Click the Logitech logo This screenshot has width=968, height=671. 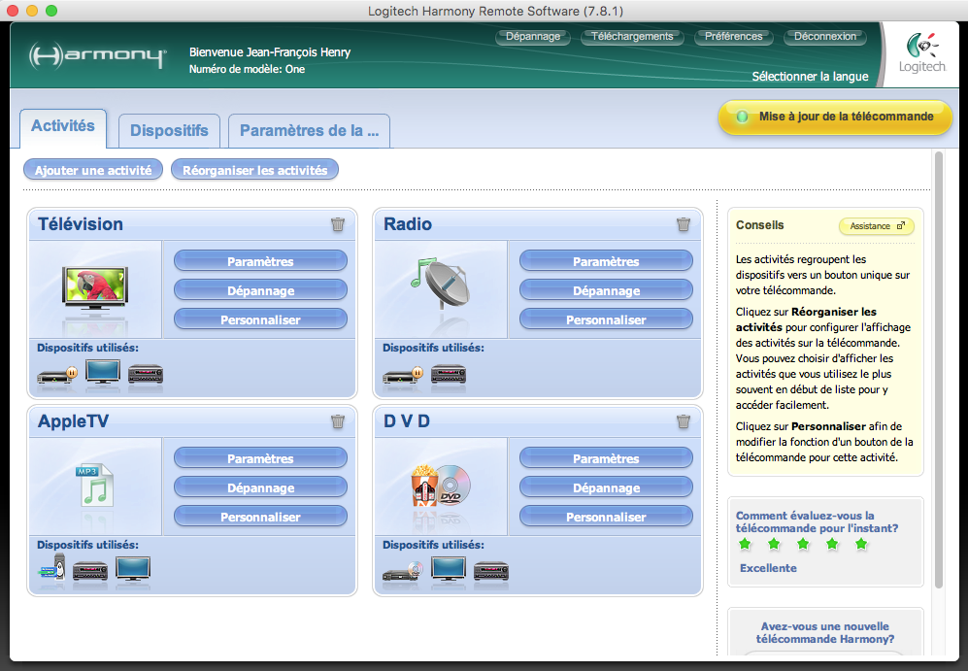(x=922, y=53)
